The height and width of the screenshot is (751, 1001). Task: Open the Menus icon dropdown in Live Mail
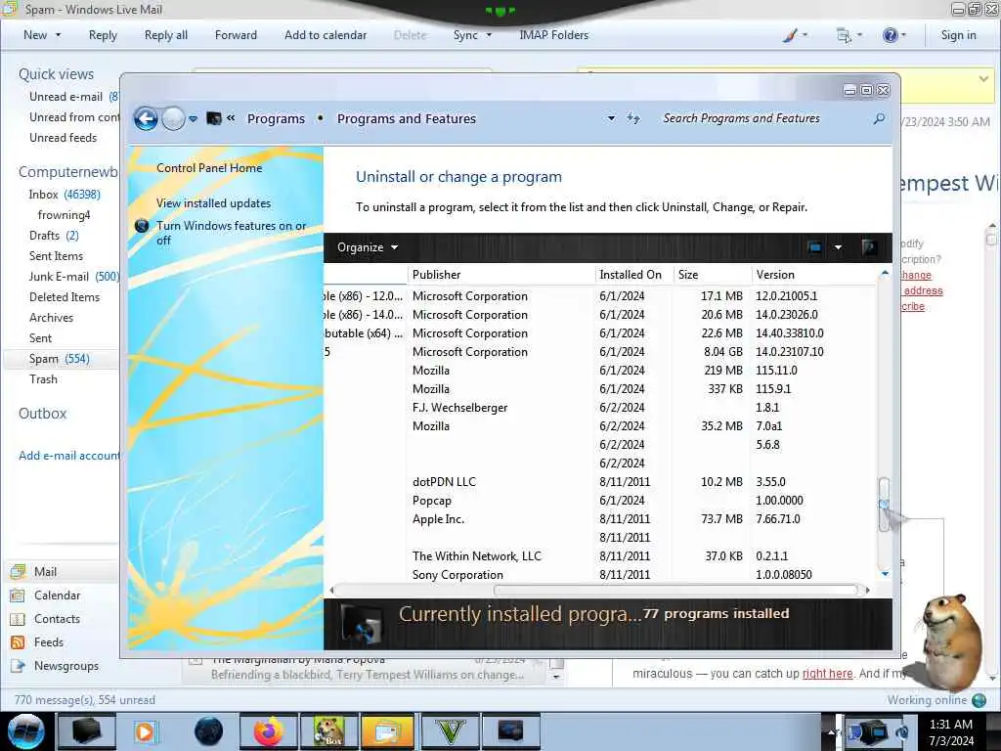(849, 35)
